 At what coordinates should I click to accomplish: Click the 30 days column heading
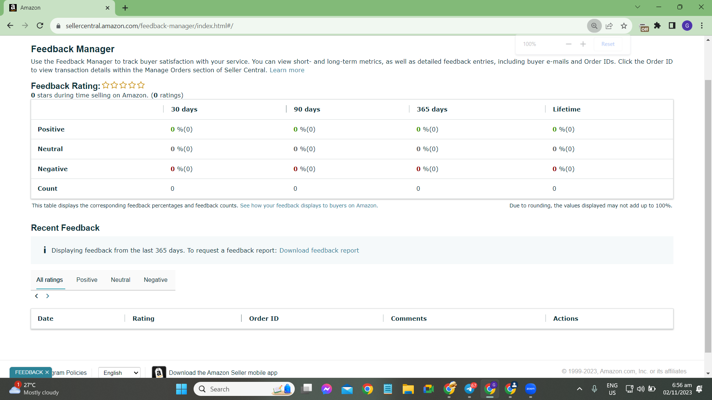click(184, 109)
